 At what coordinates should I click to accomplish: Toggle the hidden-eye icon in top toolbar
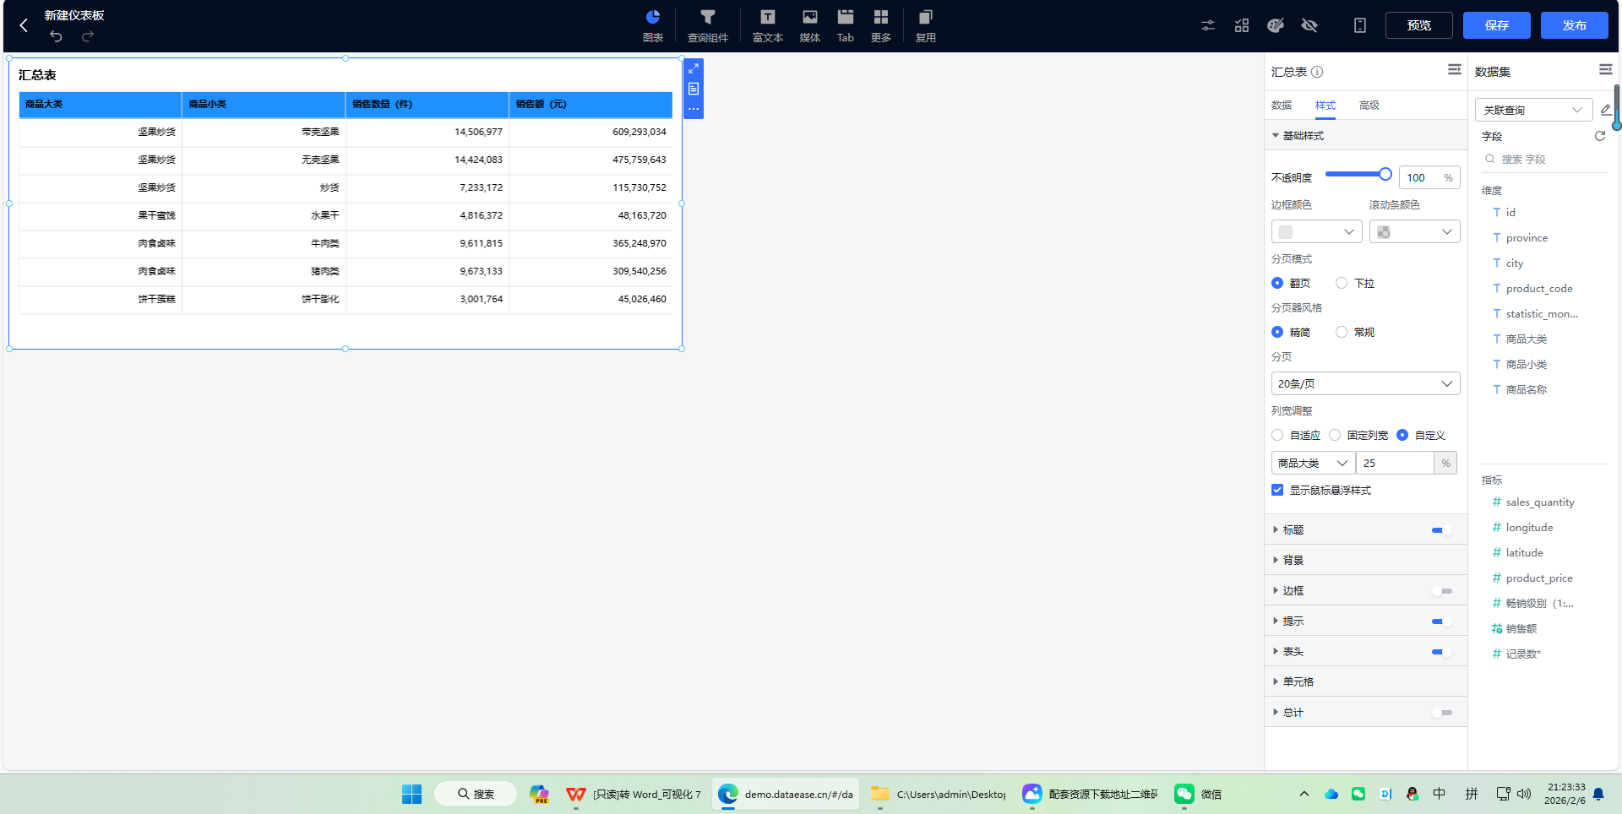coord(1309,25)
